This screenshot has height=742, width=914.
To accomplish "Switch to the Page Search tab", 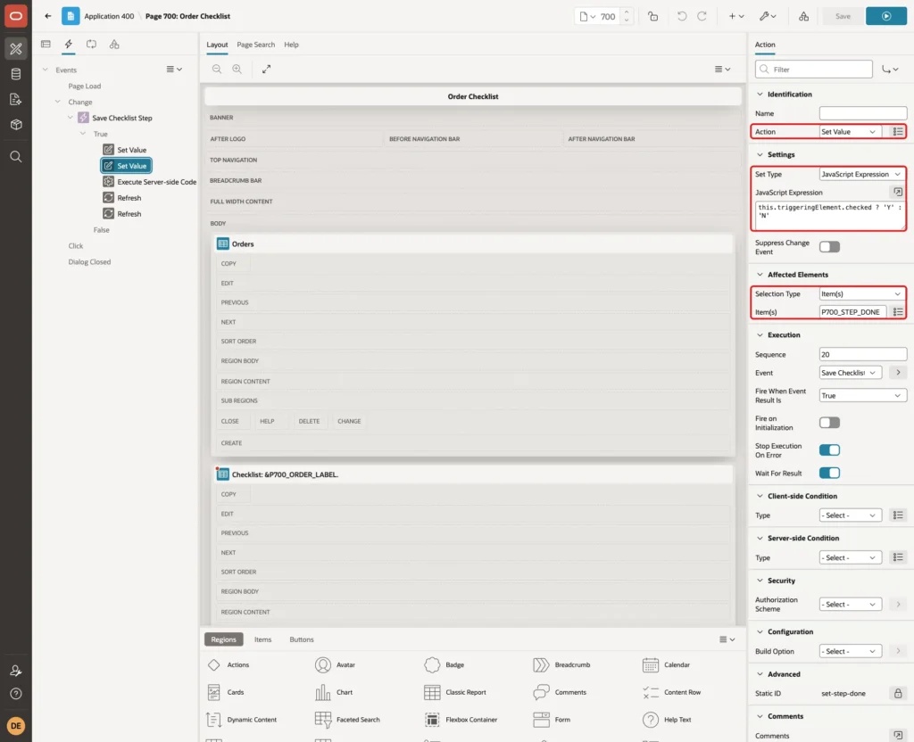I will click(255, 45).
